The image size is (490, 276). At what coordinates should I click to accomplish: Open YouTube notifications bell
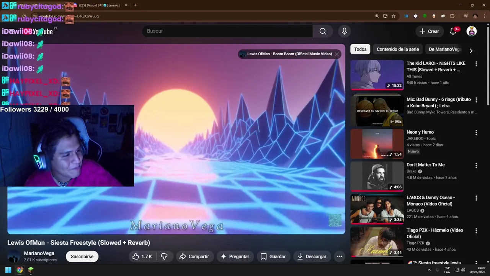453,31
